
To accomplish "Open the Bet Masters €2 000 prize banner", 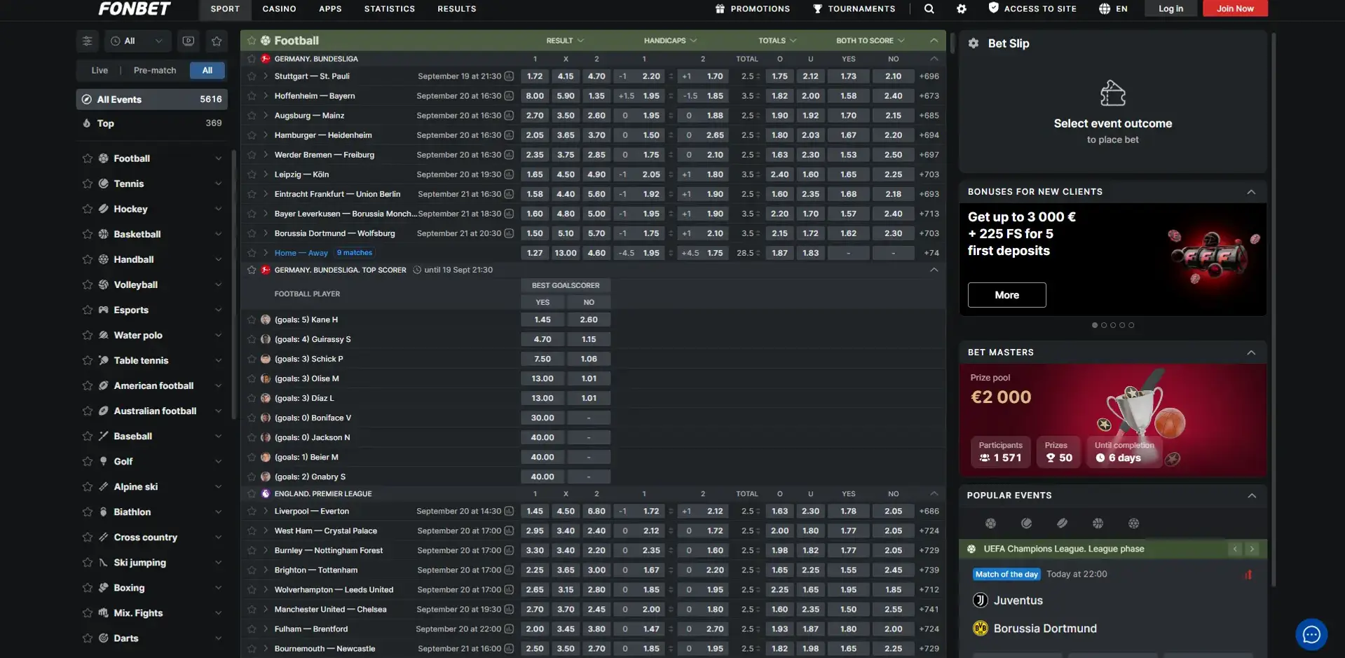I will 1112,420.
